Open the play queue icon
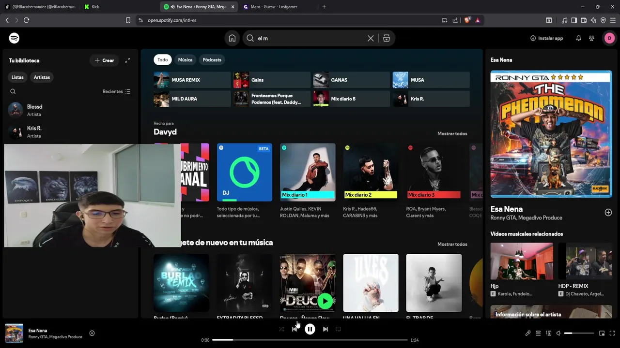The height and width of the screenshot is (348, 620). coord(538,333)
